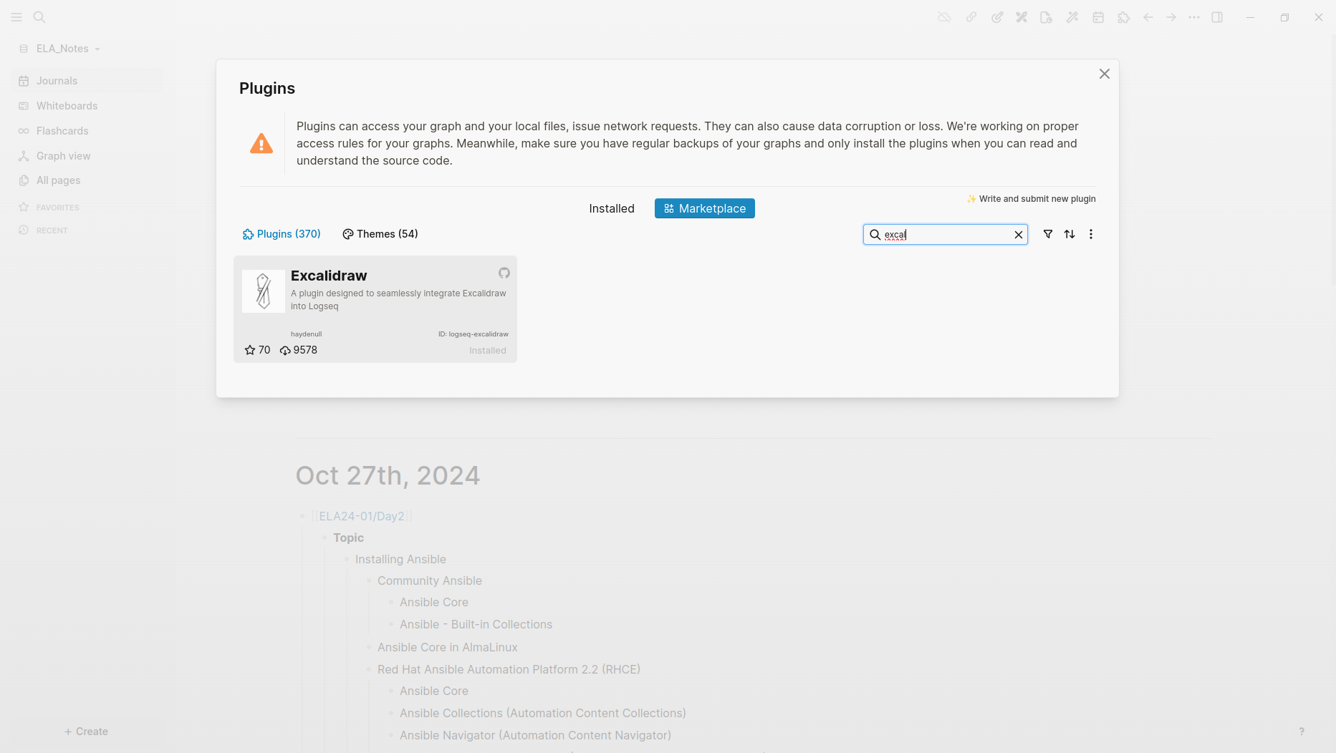The width and height of the screenshot is (1336, 753).
Task: Show Plugins (370) list
Action: (x=282, y=234)
